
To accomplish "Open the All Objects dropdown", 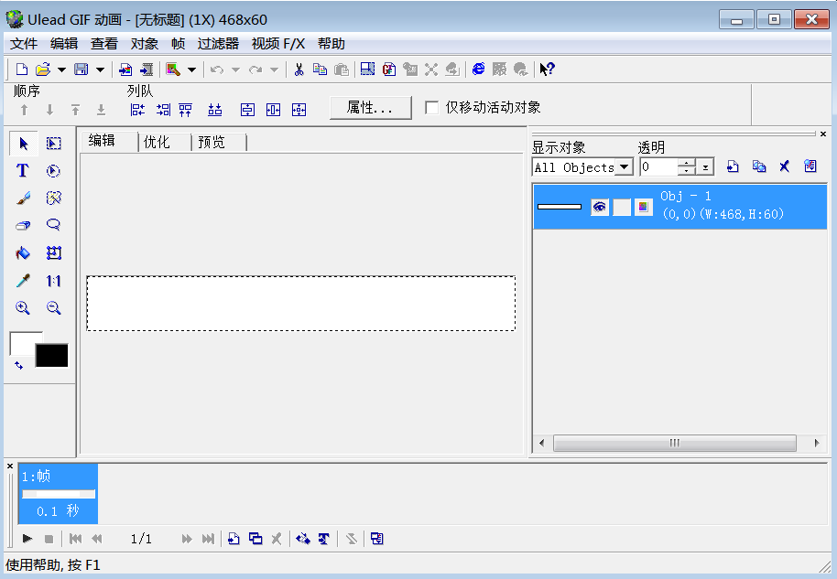I will [624, 167].
